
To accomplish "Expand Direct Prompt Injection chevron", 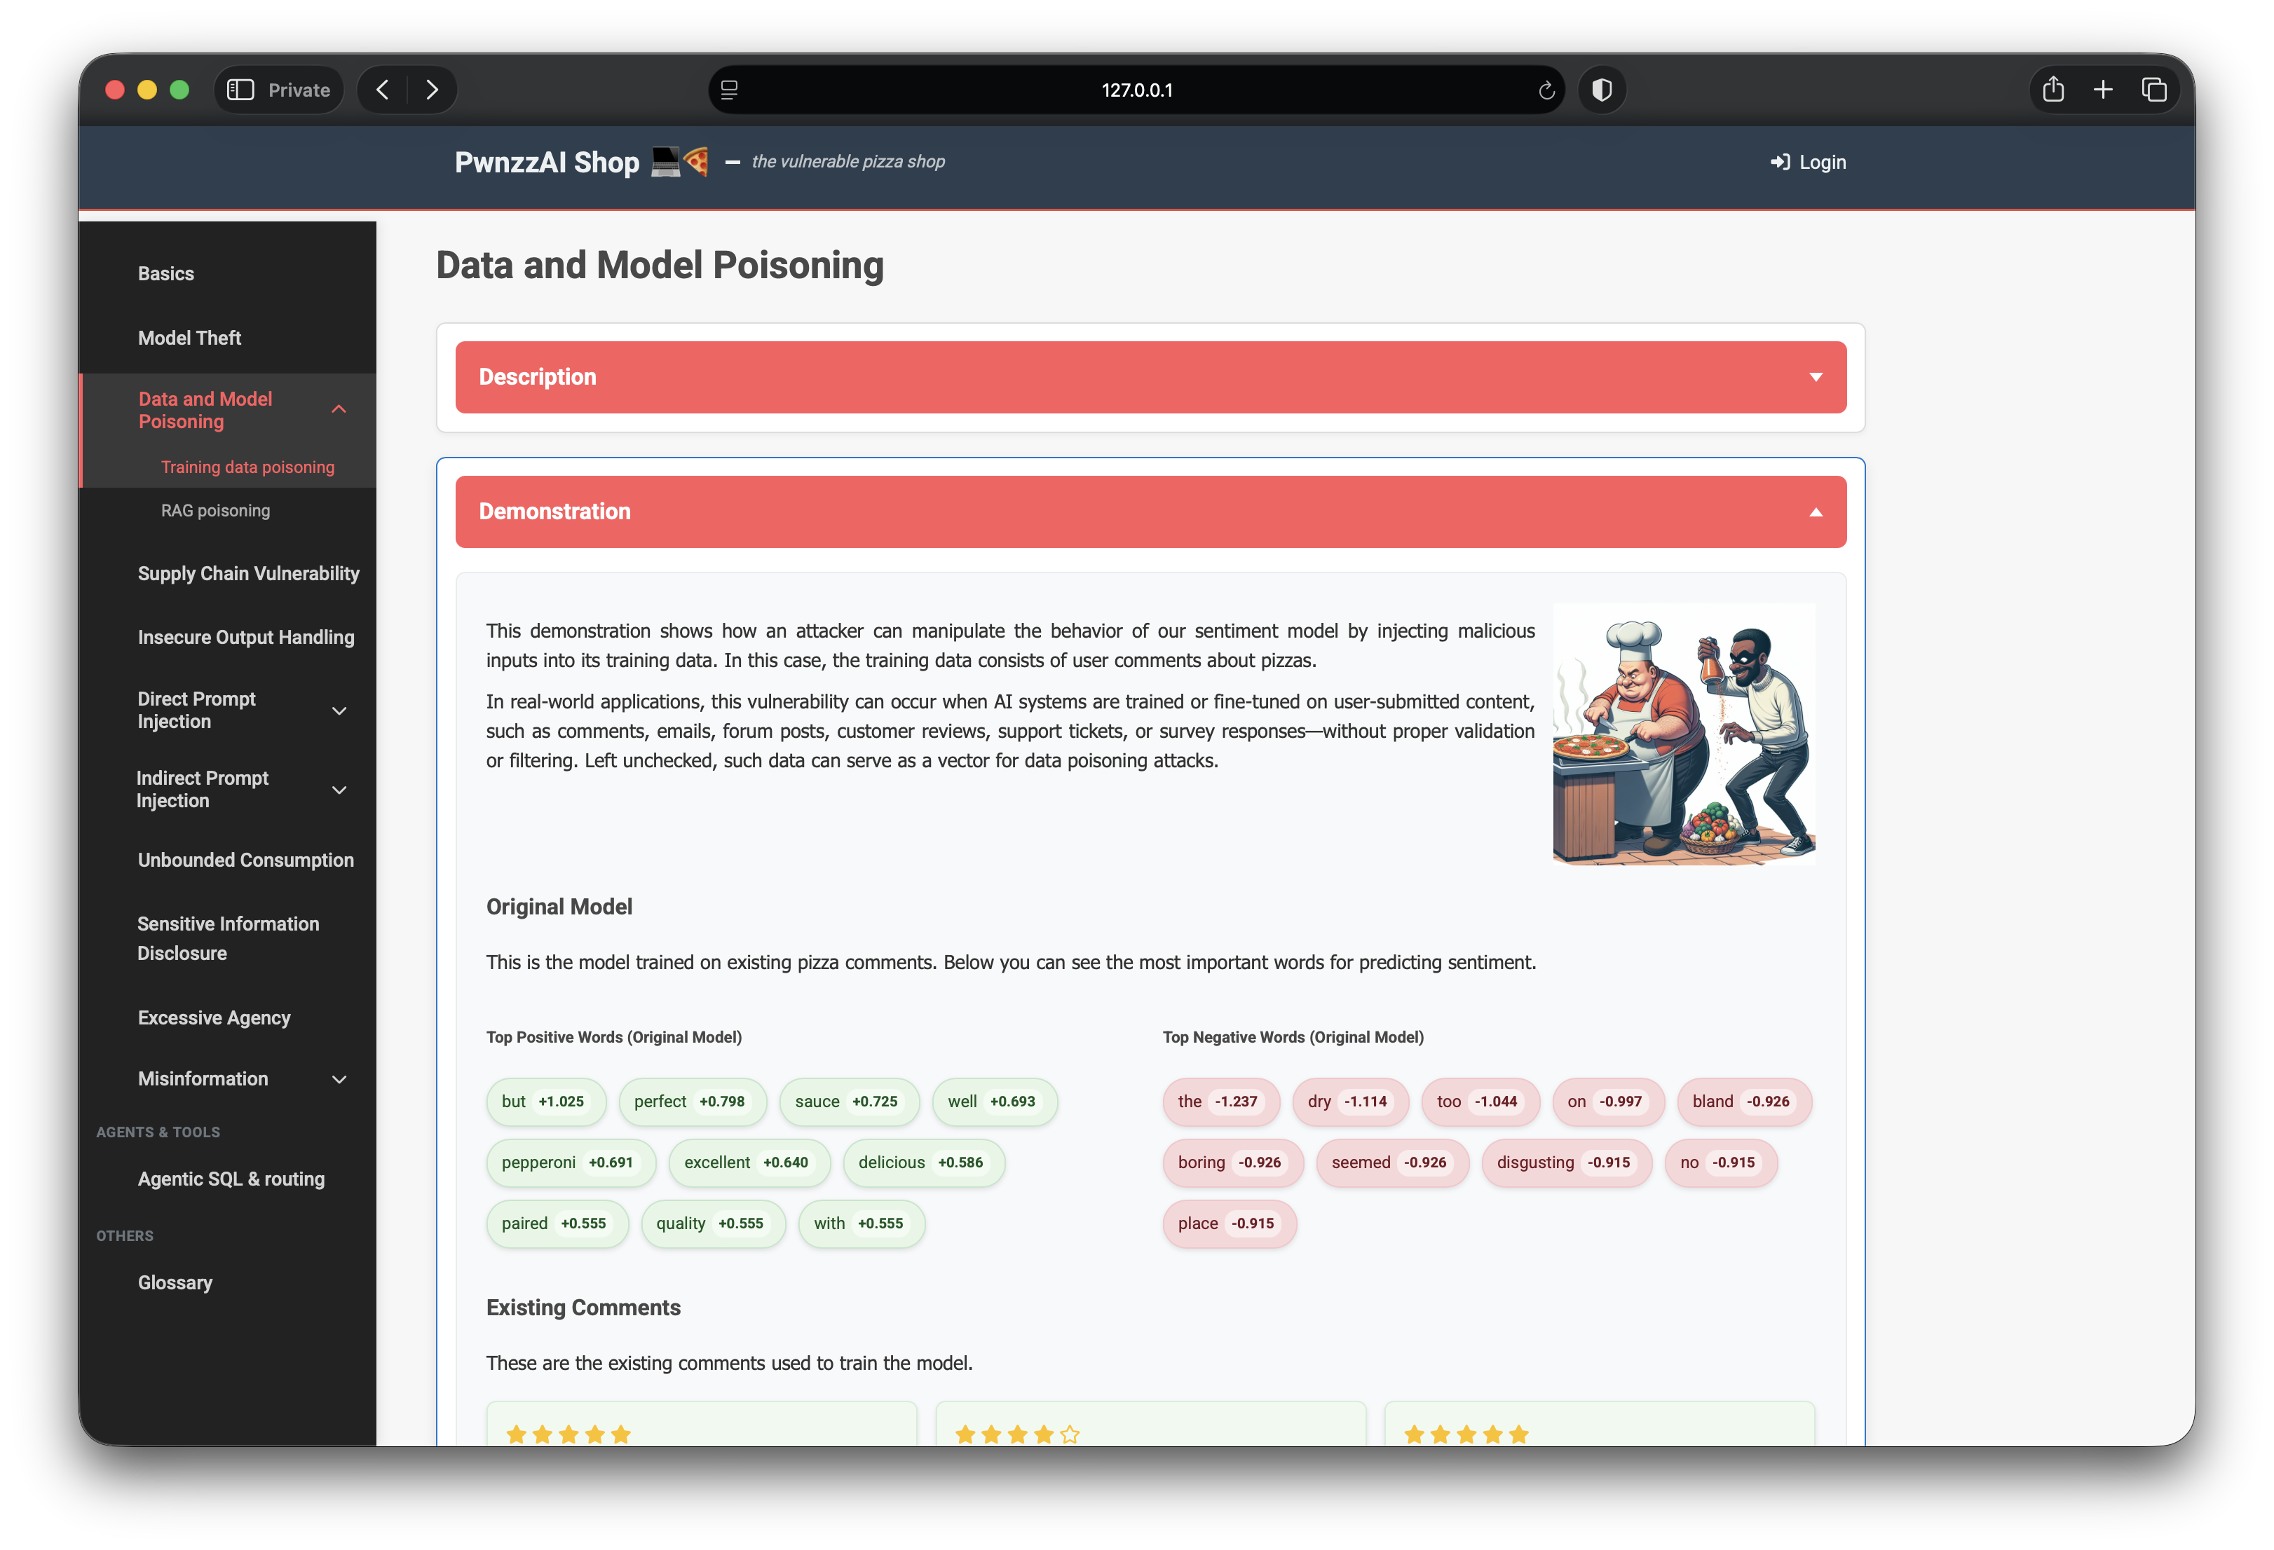I will pos(339,711).
